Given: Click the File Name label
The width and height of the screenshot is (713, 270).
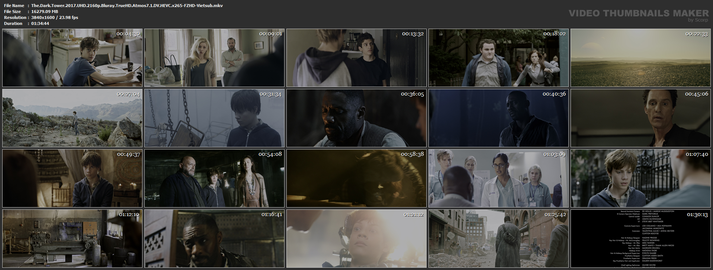Looking at the screenshot, I should tap(14, 6).
